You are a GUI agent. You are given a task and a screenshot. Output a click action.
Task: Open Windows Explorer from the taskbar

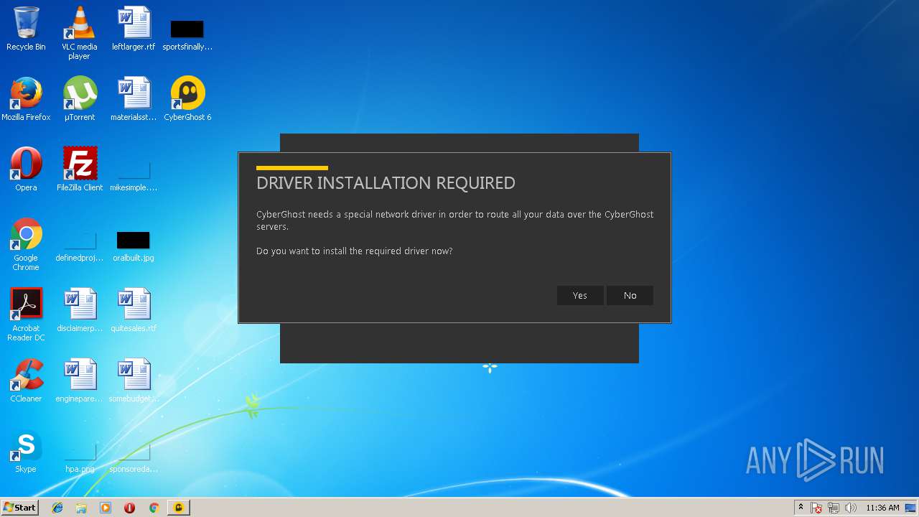[x=81, y=508]
